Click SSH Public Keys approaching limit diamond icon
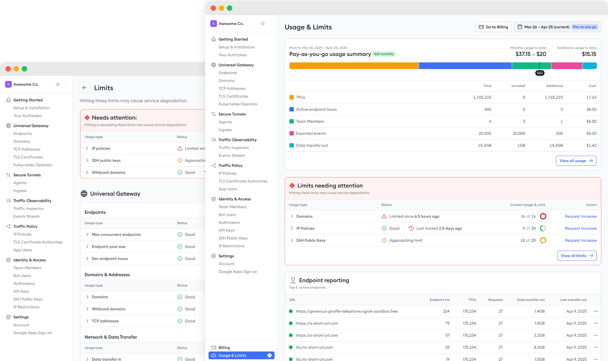Viewport: 608px width, 361px height. click(384, 240)
